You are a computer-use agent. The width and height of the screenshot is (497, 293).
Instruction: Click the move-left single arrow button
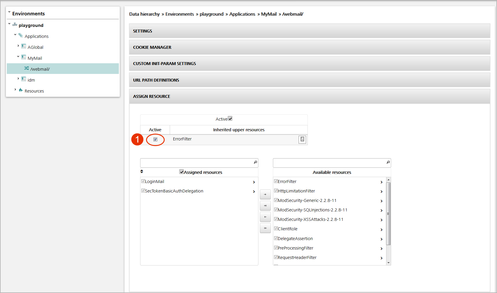pyautogui.click(x=265, y=217)
